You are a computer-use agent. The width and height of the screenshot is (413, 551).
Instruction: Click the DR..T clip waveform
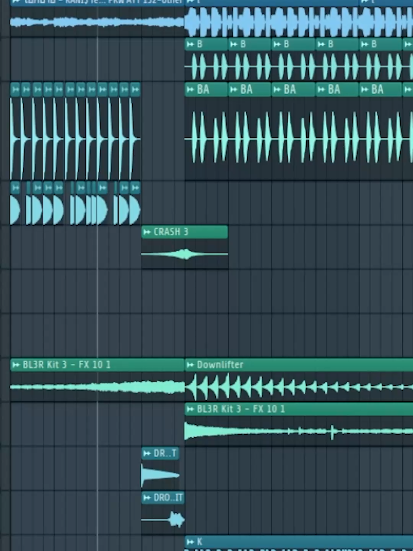[160, 475]
